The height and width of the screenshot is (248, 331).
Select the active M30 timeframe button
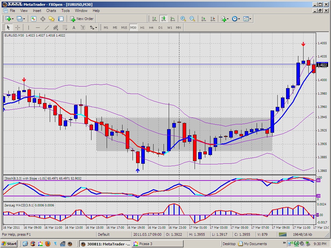[133, 27]
